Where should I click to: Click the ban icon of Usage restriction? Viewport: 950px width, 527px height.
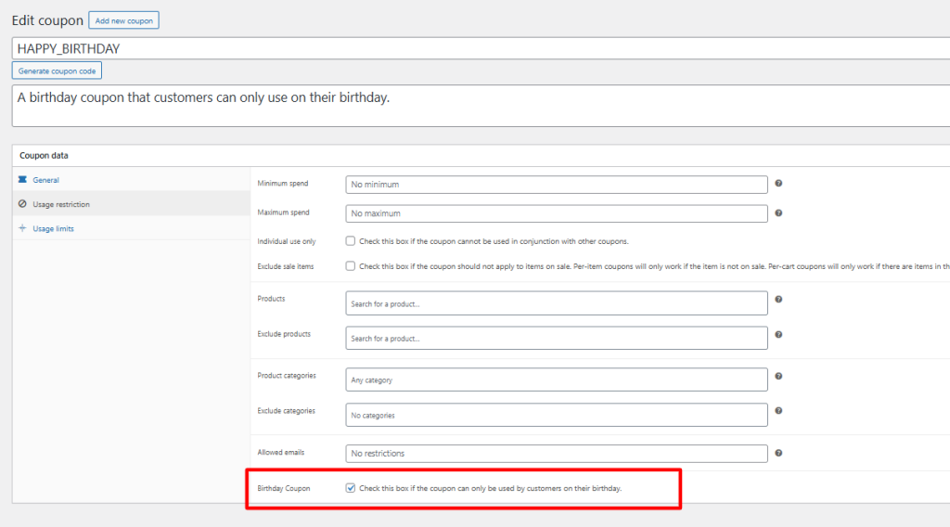(22, 204)
